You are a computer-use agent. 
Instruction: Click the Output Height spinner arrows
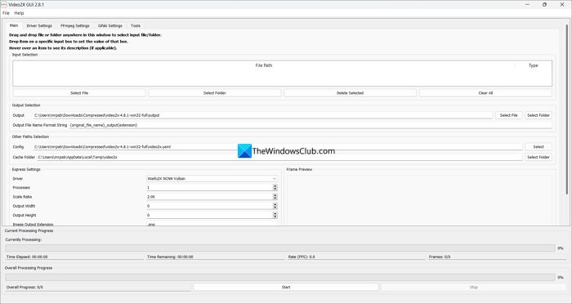click(275, 215)
